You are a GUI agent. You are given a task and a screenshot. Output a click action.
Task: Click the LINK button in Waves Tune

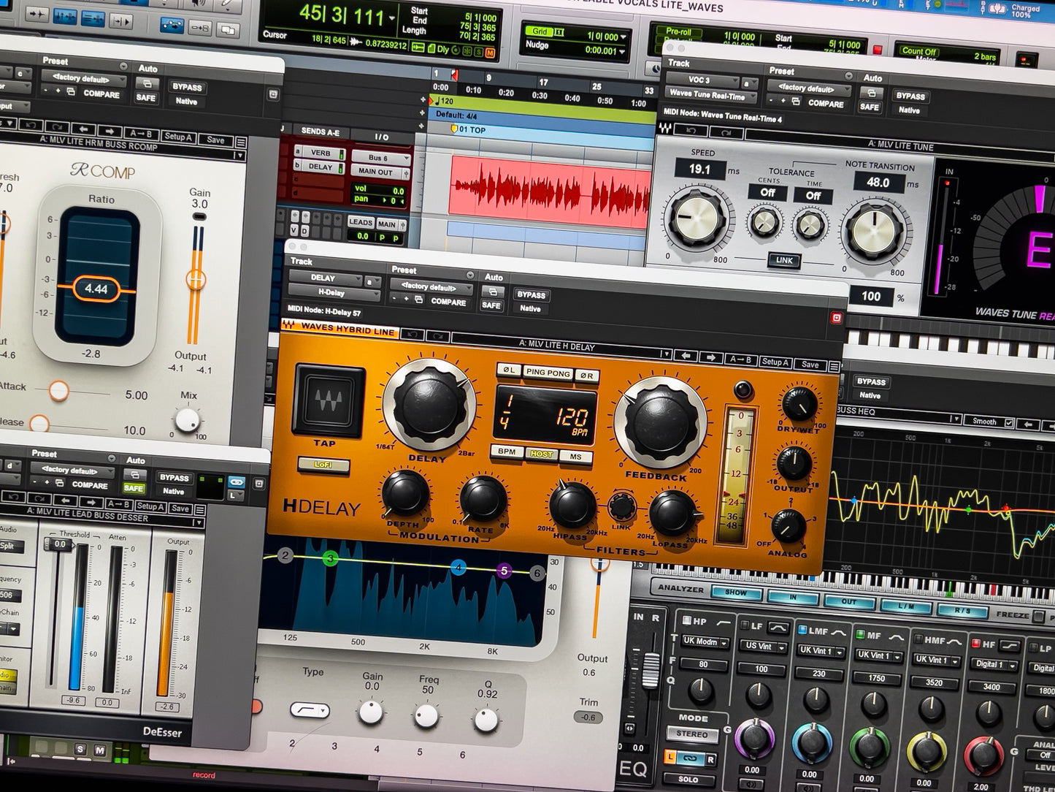[x=785, y=260]
